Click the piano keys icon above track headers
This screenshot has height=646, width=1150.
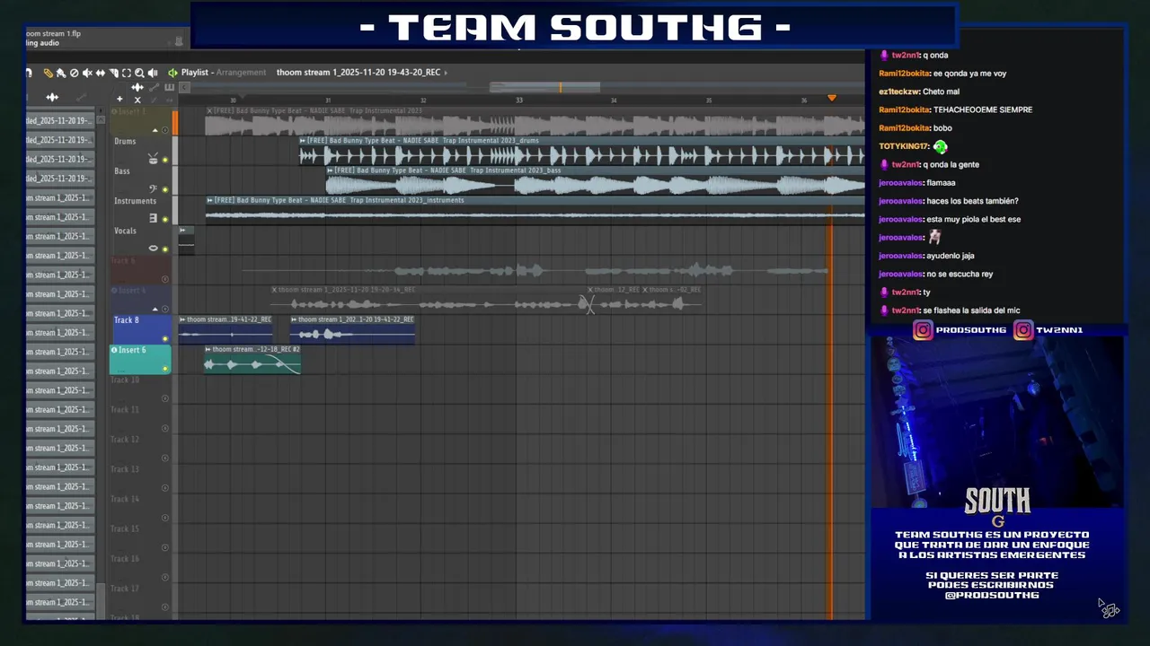coord(169,87)
